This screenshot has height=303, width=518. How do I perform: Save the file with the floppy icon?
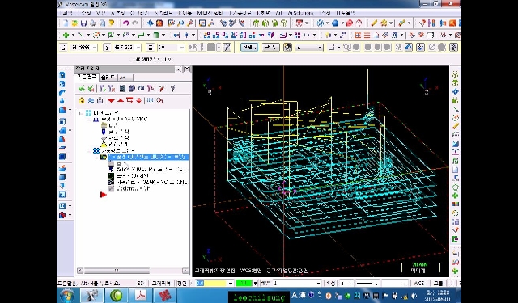pos(84,23)
